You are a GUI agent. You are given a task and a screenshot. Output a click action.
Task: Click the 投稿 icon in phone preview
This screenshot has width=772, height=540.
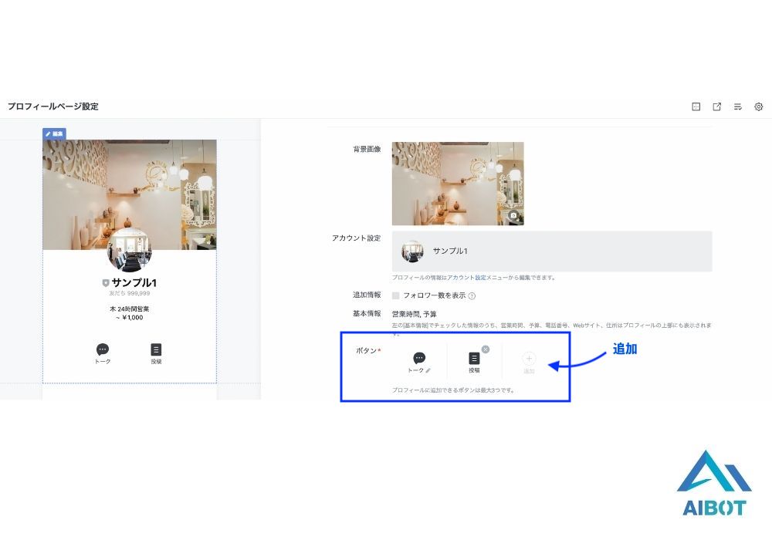[156, 350]
